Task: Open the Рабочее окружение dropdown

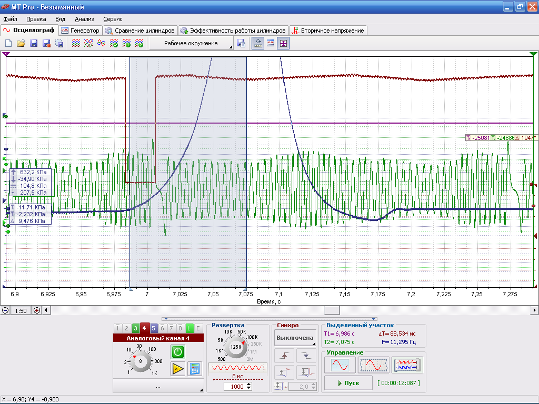Action: click(192, 43)
